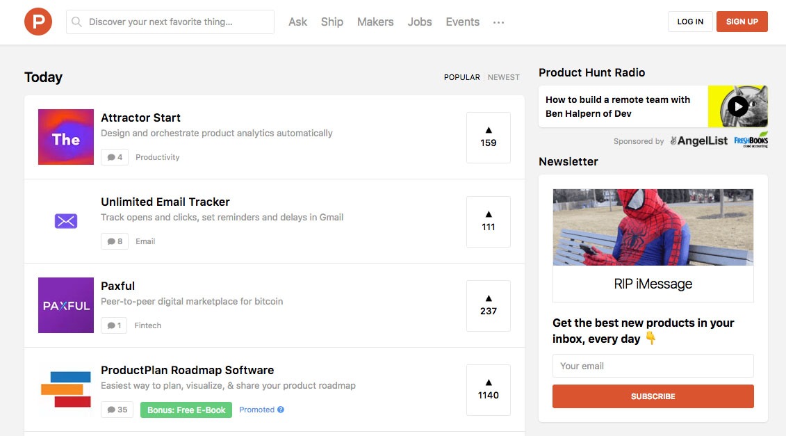The width and height of the screenshot is (786, 436).
Task: Open the Fintech topic link
Action: point(147,325)
